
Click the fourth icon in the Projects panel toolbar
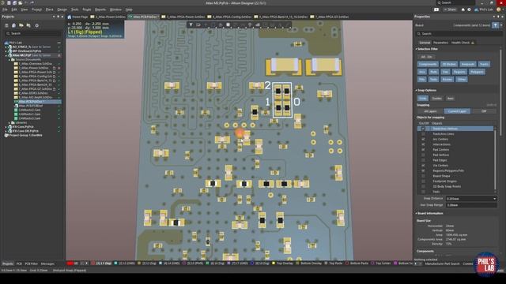[x=28, y=25]
